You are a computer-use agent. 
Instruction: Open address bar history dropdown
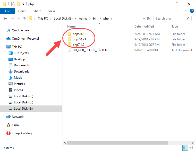coord(144,19)
